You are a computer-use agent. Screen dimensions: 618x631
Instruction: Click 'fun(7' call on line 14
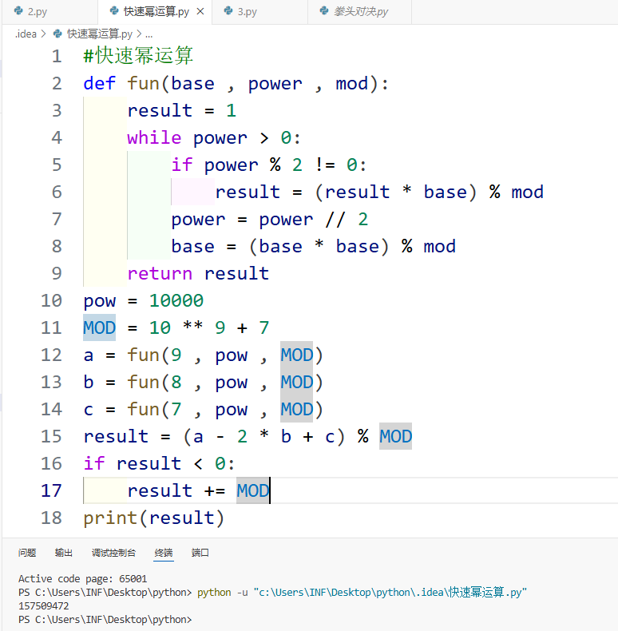click(x=154, y=409)
